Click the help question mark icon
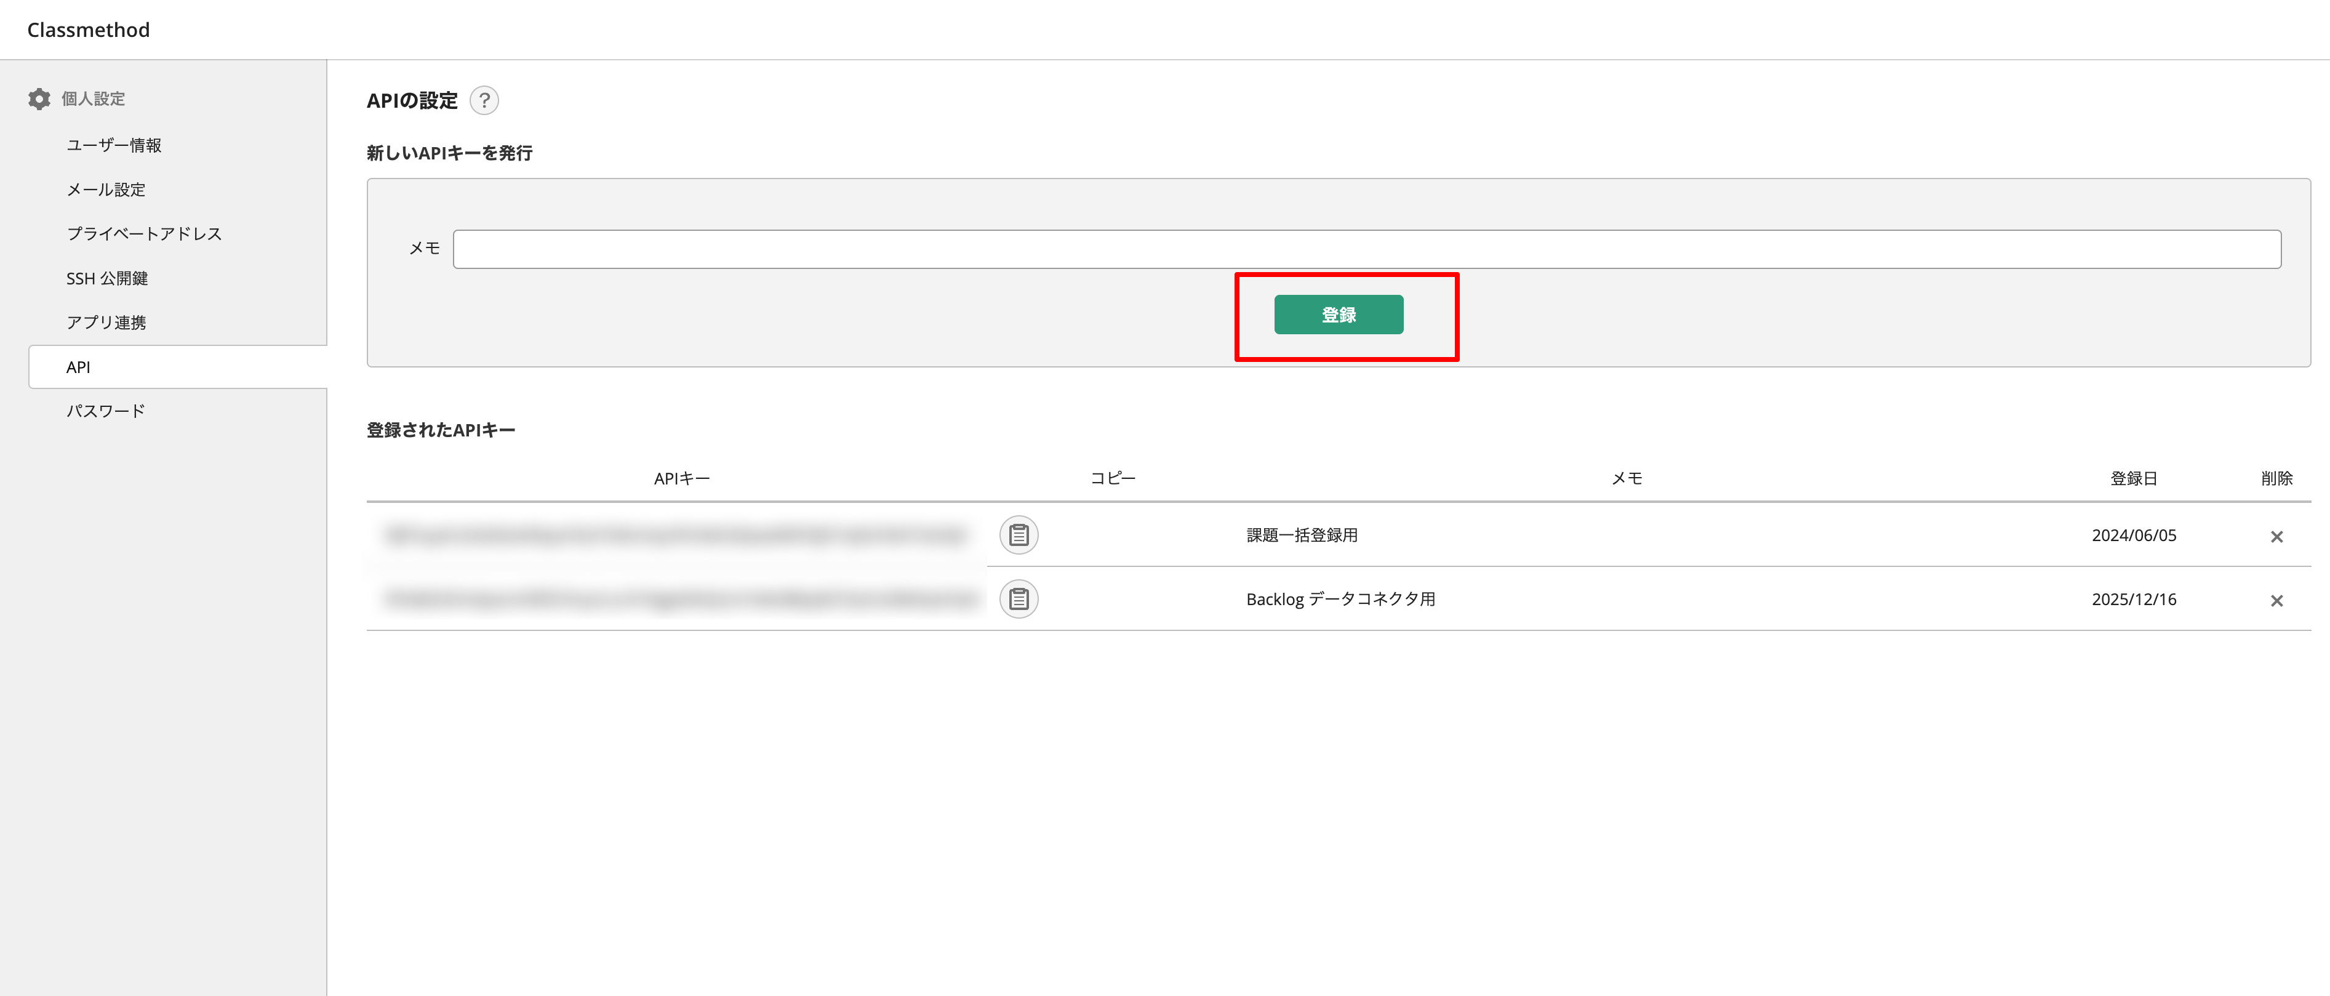The width and height of the screenshot is (2330, 996). pos(484,100)
